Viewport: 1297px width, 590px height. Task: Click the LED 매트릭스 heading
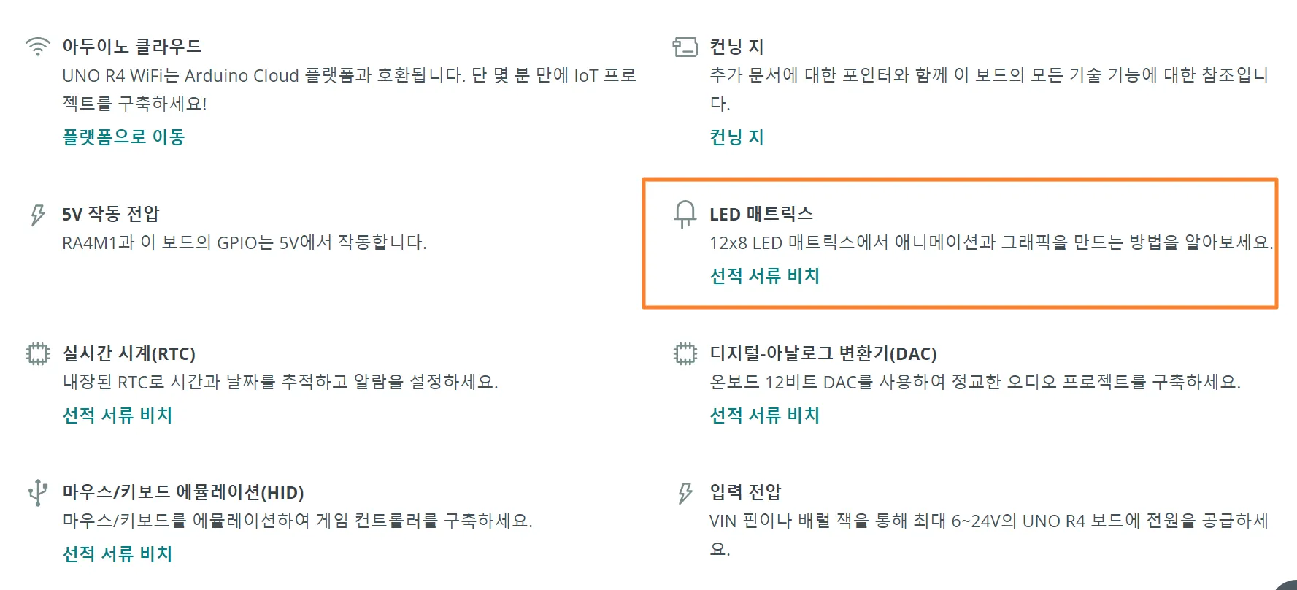pos(761,214)
